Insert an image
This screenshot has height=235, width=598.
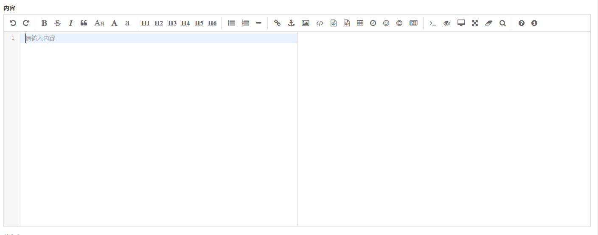tap(305, 23)
